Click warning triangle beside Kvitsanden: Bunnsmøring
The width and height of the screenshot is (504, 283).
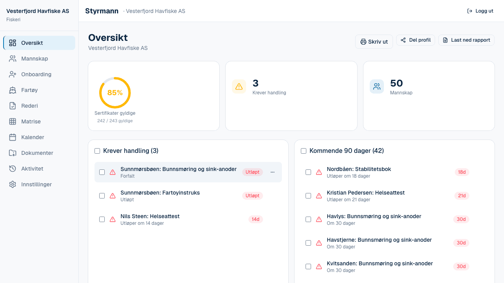click(319, 266)
